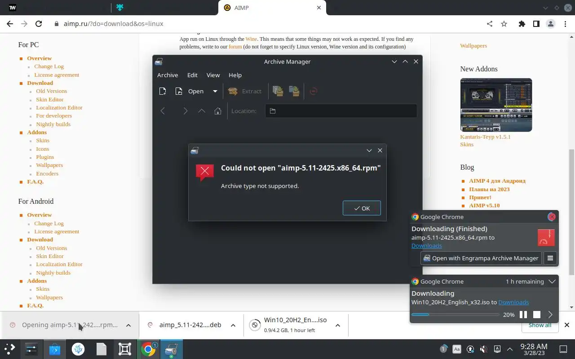Click the add files icon in Archive Manager
Image resolution: width=575 pixels, height=359 pixels.
278,91
